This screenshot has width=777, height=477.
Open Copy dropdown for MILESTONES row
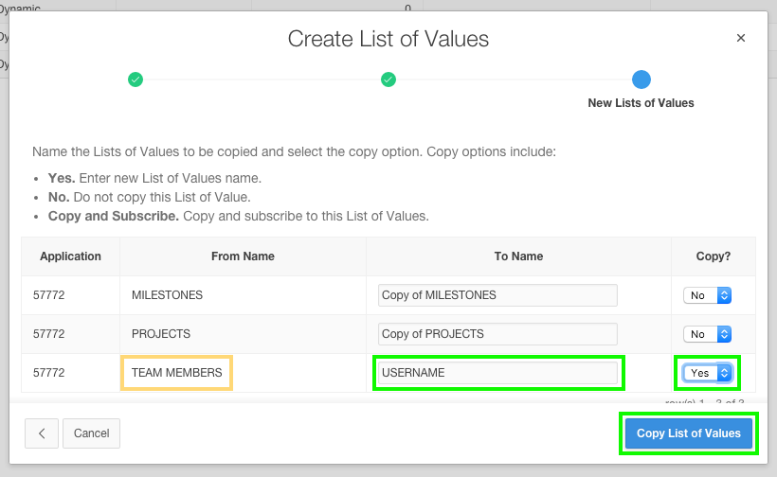pyautogui.click(x=707, y=295)
